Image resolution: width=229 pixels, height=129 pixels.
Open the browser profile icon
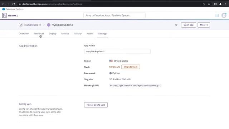pyautogui.click(x=220, y=4)
